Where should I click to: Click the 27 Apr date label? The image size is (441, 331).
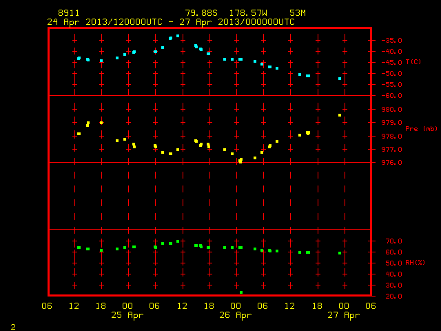click(344, 315)
